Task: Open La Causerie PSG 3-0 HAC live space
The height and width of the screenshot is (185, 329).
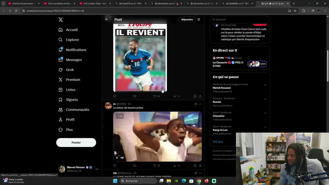Action: 240,62
